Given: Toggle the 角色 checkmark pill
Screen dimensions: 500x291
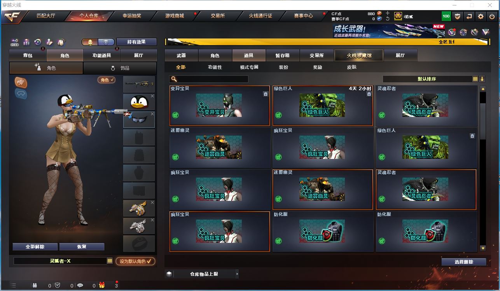Looking at the screenshot, I should pyautogui.click(x=107, y=80).
